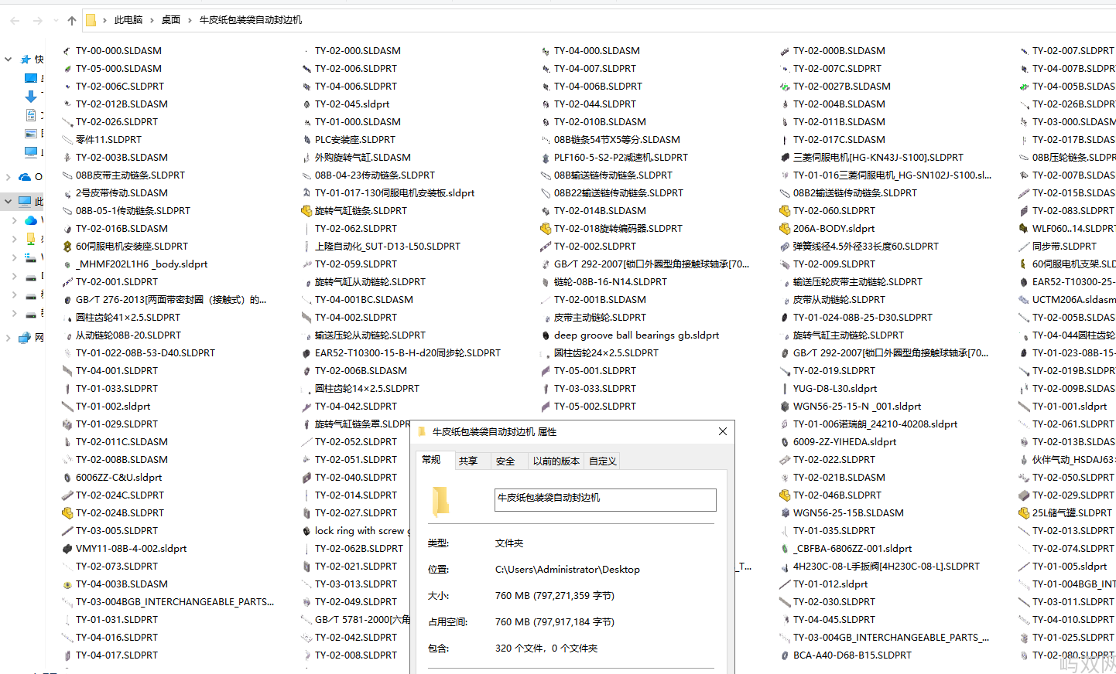1116x674 pixels.
Task: Open Documents via the sidebar document icon
Action: (x=31, y=115)
